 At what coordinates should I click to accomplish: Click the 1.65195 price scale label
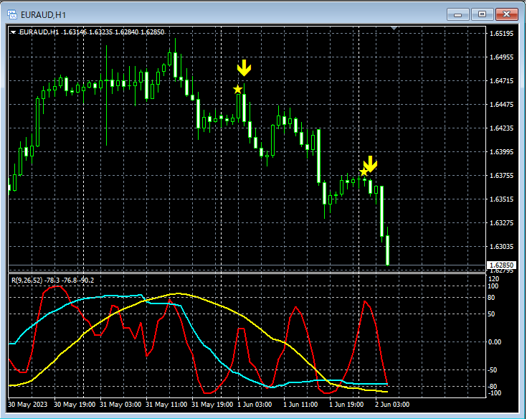click(x=502, y=33)
